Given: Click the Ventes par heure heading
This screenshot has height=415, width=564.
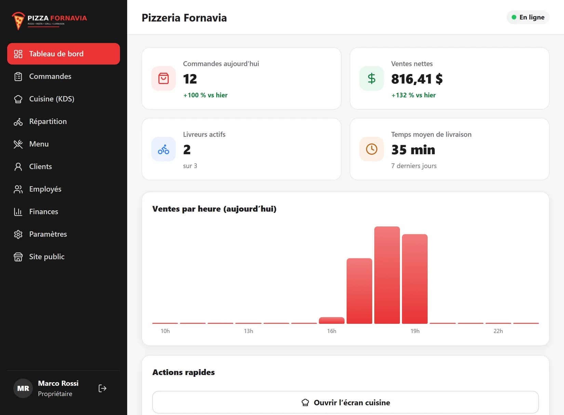Looking at the screenshot, I should 214,209.
